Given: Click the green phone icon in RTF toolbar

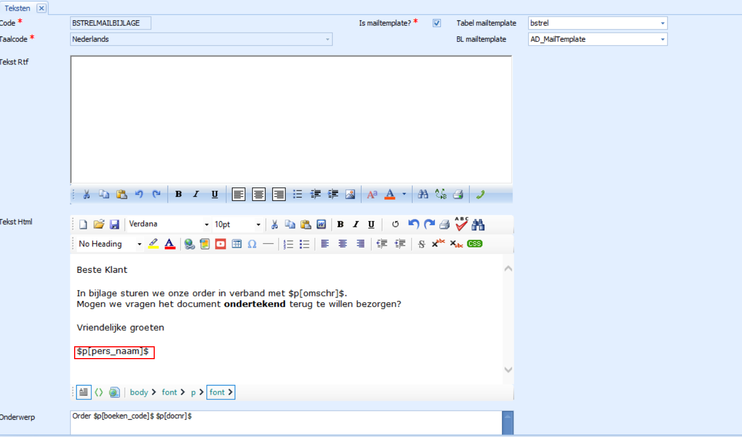Looking at the screenshot, I should point(480,194).
